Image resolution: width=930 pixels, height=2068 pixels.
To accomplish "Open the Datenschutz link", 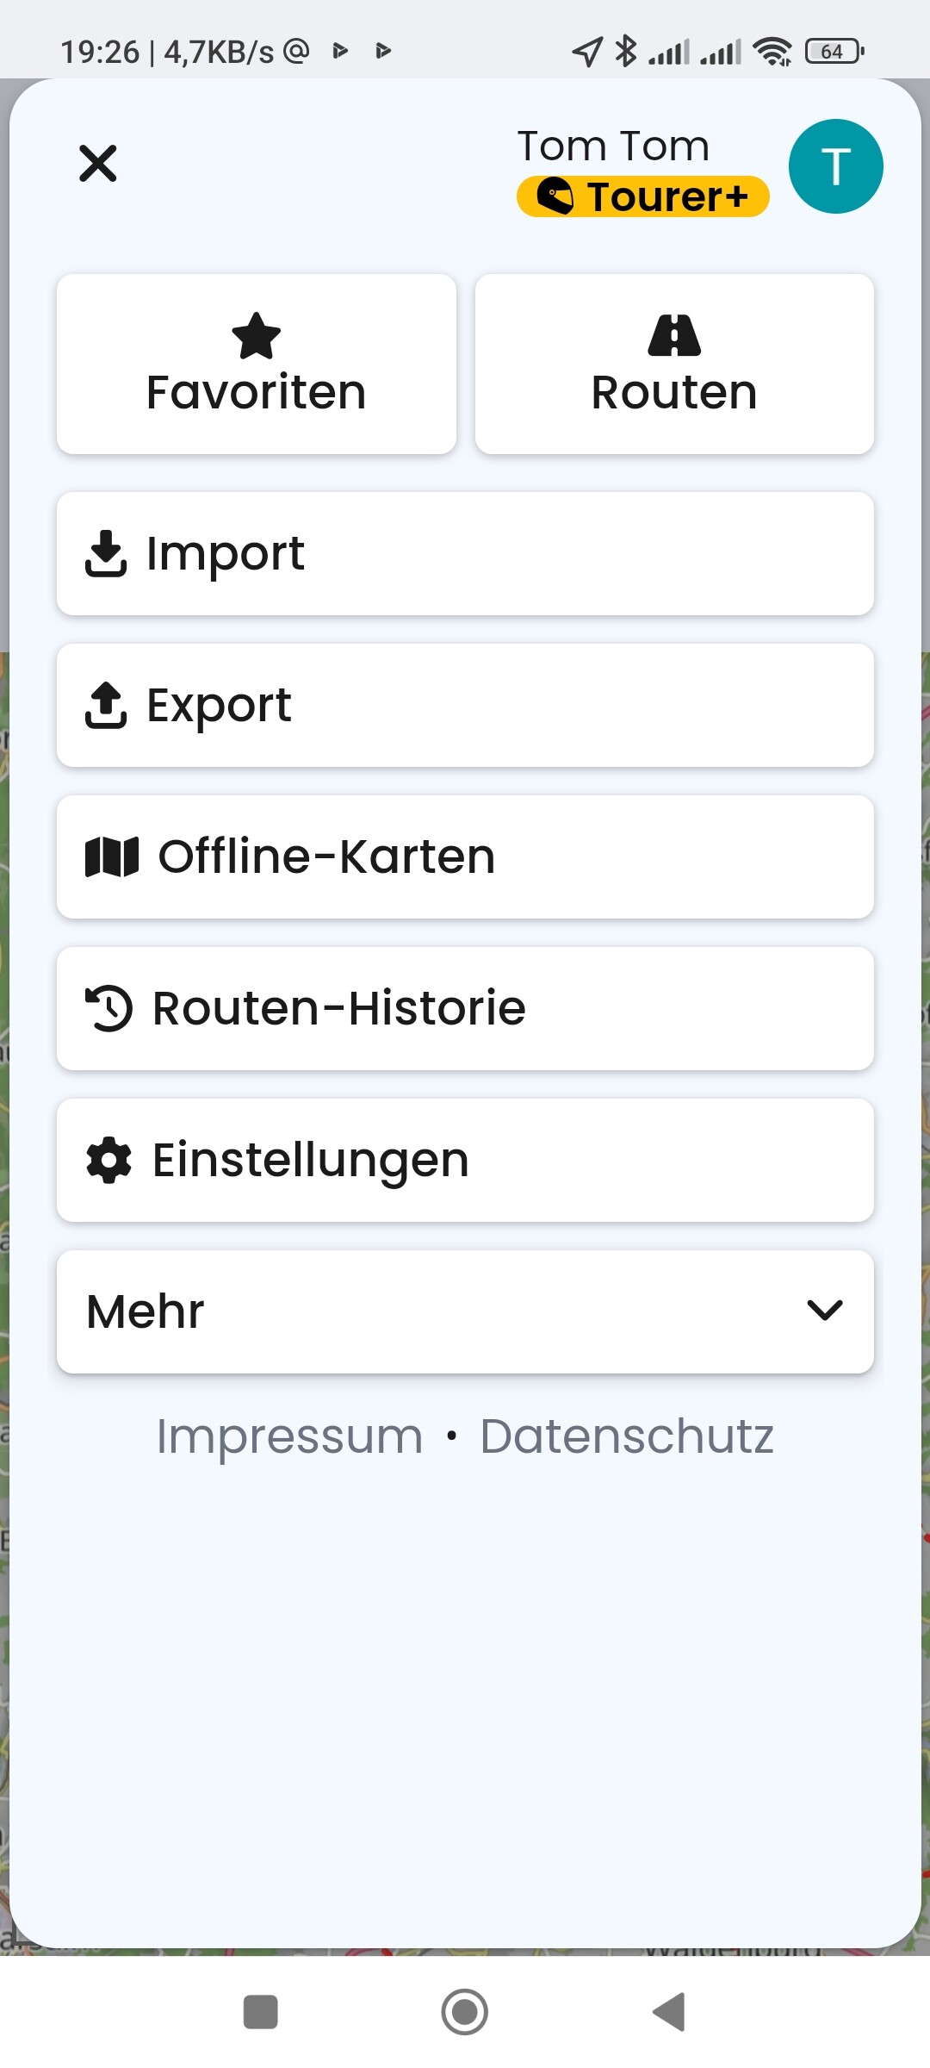I will tap(627, 1436).
